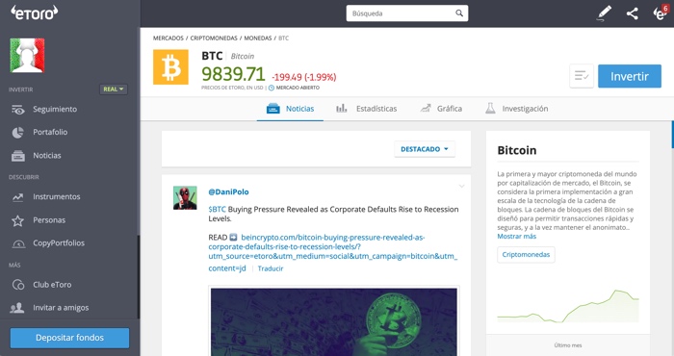Click the add-to-watchlist list icon

click(x=582, y=76)
